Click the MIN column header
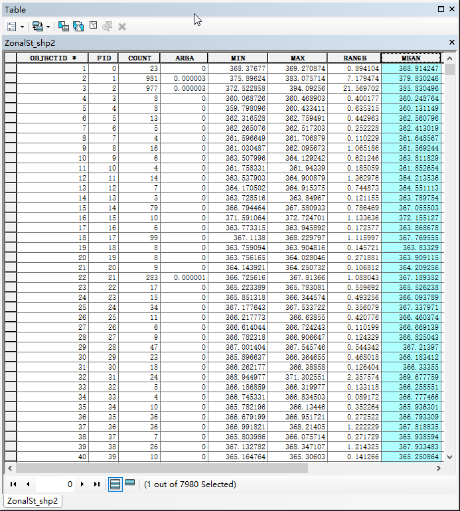 pyautogui.click(x=238, y=58)
